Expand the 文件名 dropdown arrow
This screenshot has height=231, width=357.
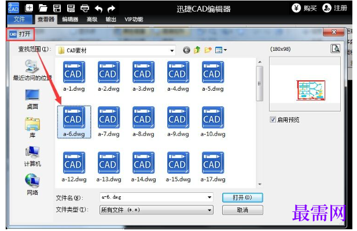(x=209, y=197)
